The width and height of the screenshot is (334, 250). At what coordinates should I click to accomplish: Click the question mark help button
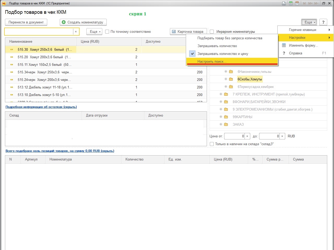323,22
